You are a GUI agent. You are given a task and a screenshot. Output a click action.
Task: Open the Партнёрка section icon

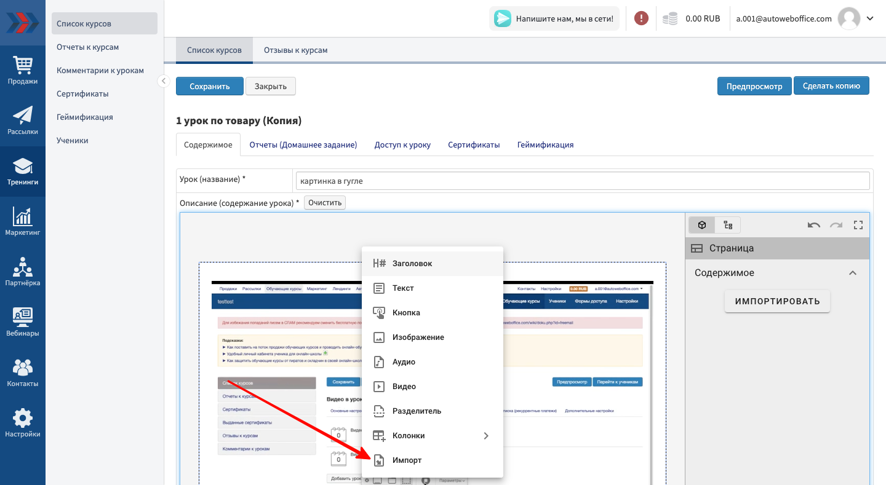(23, 272)
